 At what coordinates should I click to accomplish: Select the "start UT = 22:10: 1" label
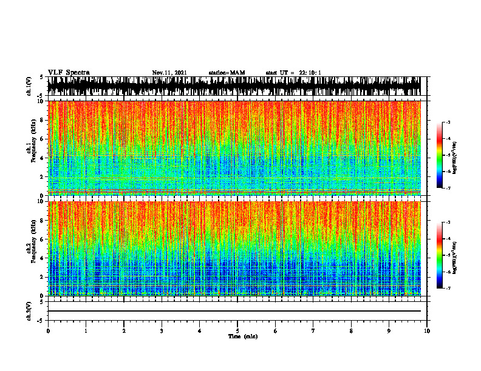coord(293,73)
